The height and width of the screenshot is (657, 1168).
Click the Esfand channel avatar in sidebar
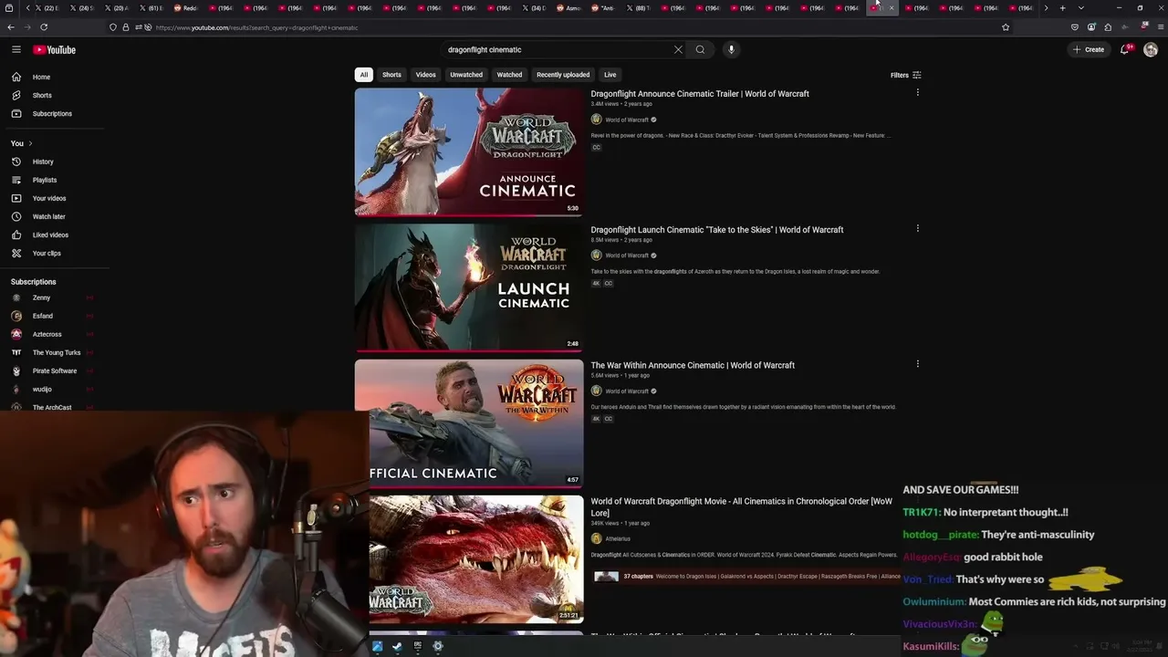click(16, 316)
